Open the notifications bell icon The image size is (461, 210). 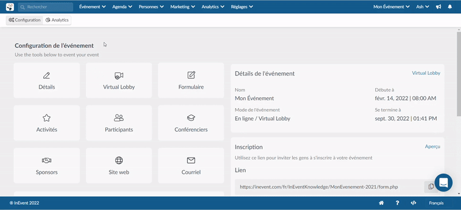tap(450, 7)
